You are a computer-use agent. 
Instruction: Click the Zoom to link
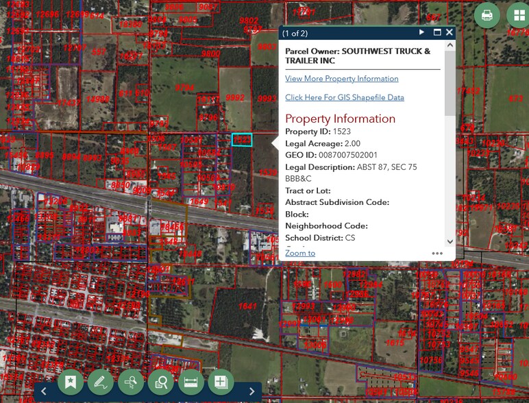[300, 253]
